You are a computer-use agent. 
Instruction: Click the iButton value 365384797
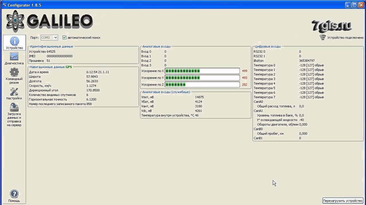307,61
